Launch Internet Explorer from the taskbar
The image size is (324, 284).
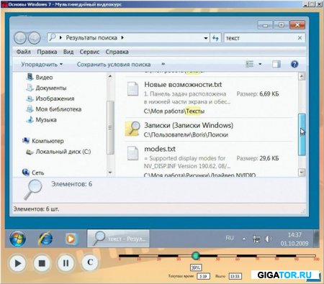45,239
